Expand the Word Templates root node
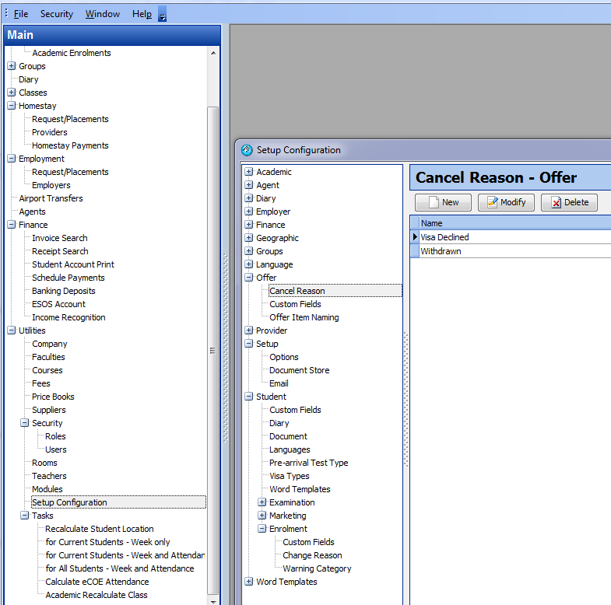This screenshot has height=605, width=611. [248, 582]
